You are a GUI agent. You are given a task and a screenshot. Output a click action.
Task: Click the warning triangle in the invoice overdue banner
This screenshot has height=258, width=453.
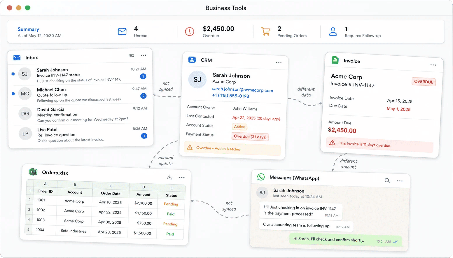point(332,143)
